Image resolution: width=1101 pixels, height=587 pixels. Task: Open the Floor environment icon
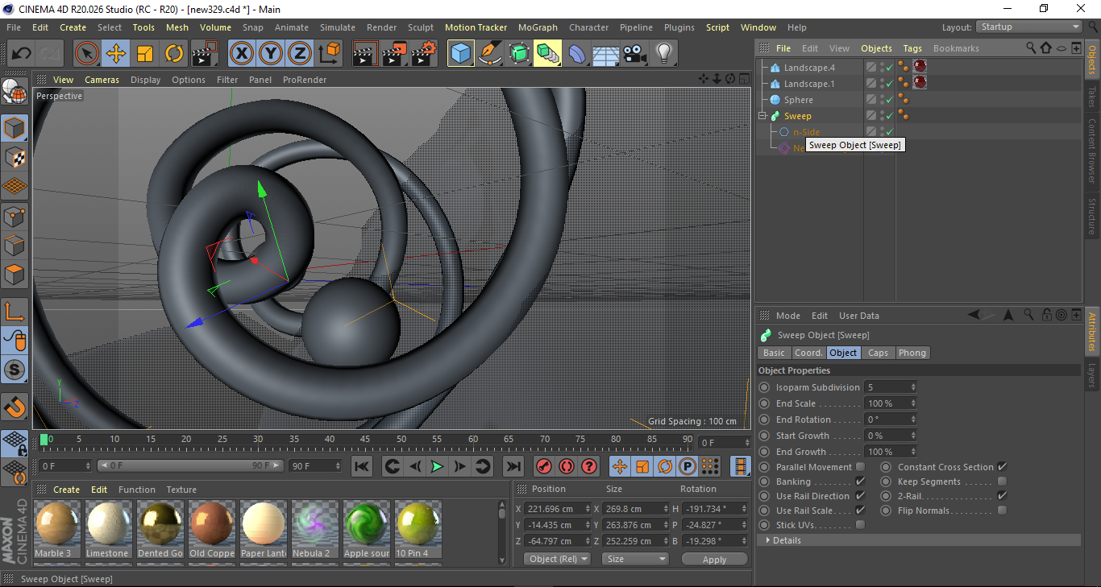click(x=605, y=54)
